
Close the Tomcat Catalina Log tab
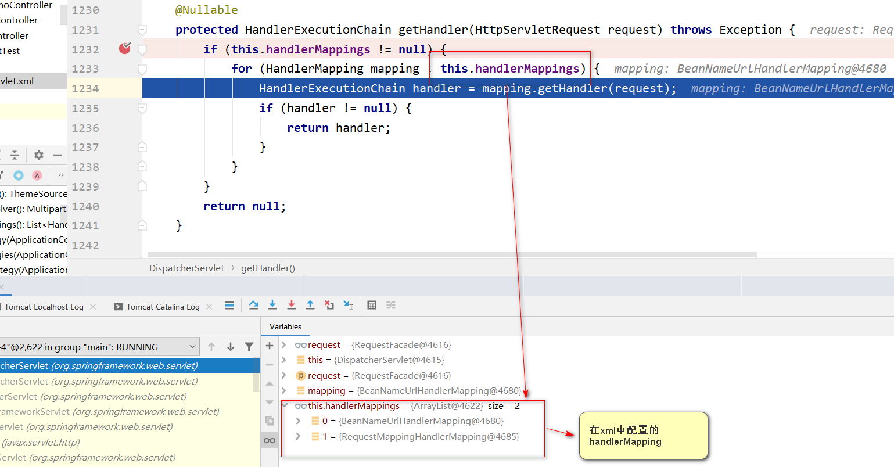pyautogui.click(x=209, y=307)
